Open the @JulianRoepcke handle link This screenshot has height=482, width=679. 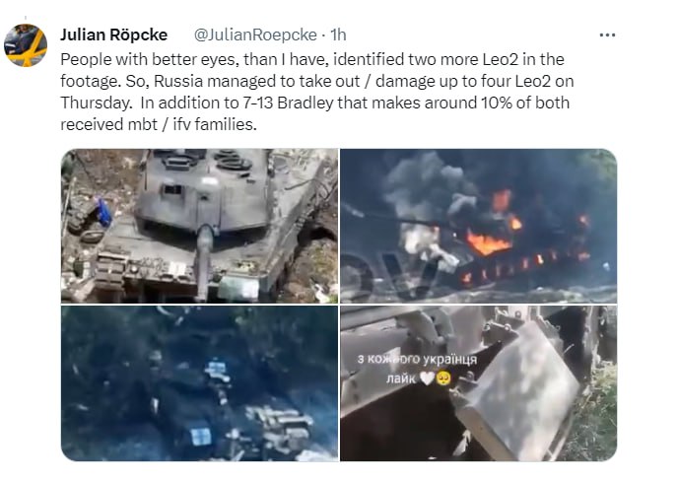click(255, 35)
